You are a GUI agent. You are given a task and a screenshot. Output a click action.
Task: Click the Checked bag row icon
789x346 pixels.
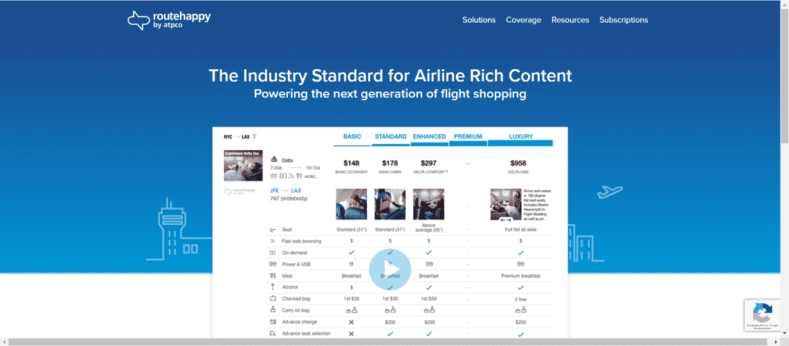point(273,299)
